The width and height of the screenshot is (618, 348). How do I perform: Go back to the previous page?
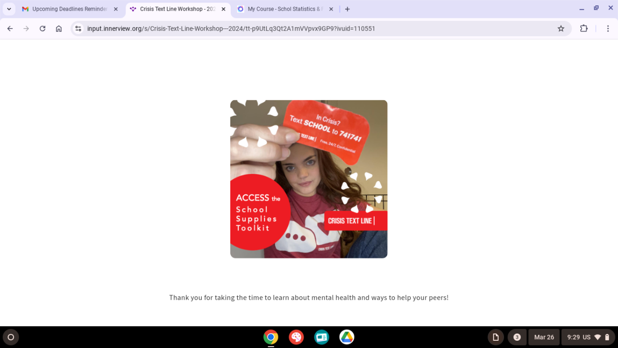[10, 29]
